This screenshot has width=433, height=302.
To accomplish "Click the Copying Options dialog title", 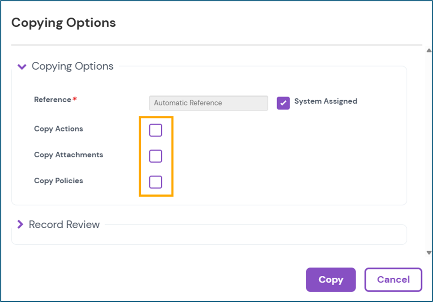I will pyautogui.click(x=63, y=22).
